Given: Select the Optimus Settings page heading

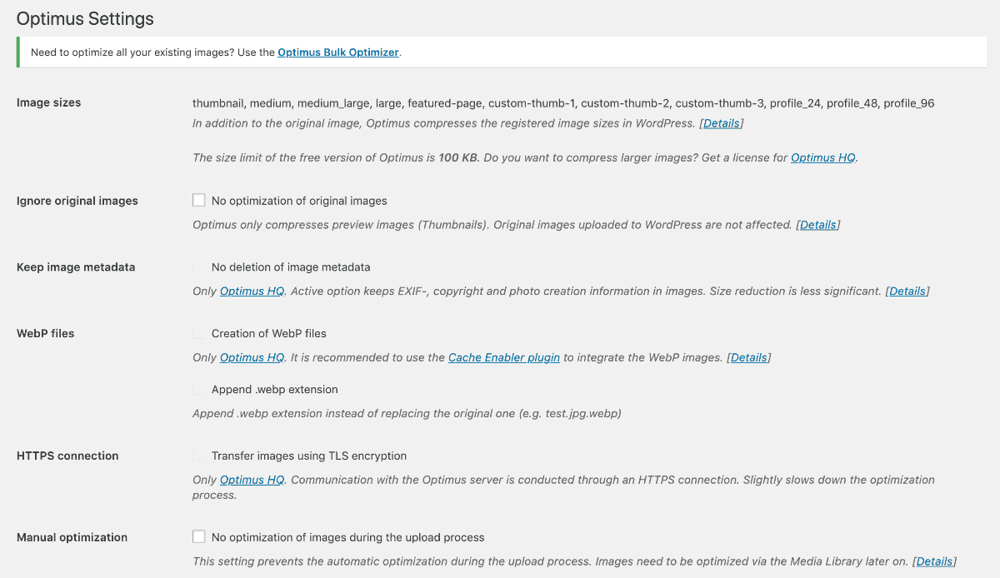Looking at the screenshot, I should click(85, 18).
